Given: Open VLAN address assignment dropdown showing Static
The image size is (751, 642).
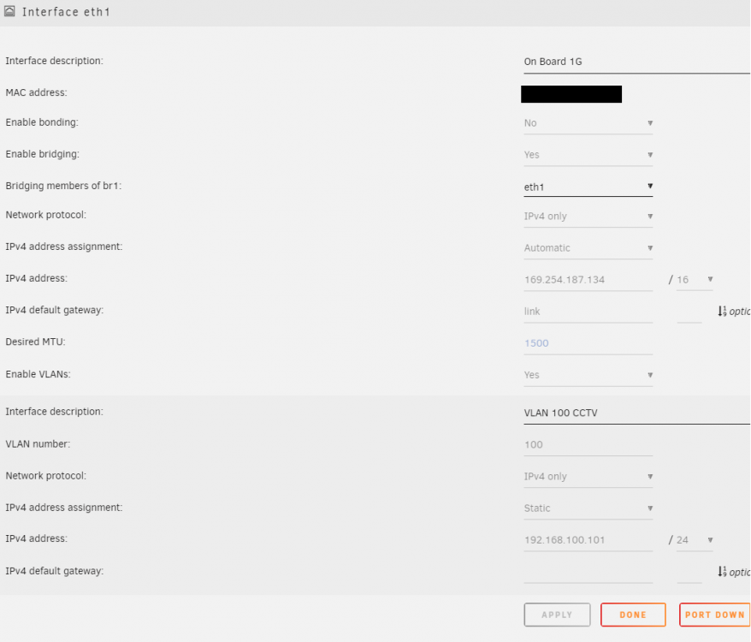Looking at the screenshot, I should point(588,508).
